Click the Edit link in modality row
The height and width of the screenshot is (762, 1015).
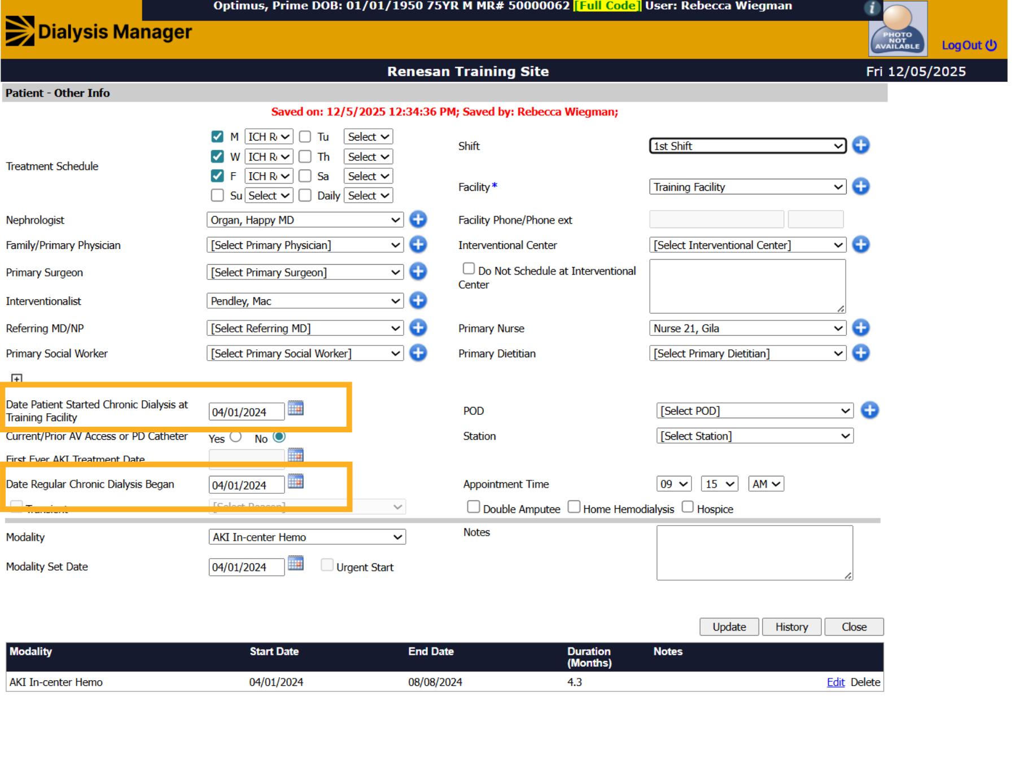[835, 682]
